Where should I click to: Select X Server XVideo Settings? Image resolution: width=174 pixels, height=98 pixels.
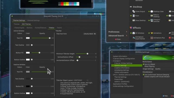(123, 63)
